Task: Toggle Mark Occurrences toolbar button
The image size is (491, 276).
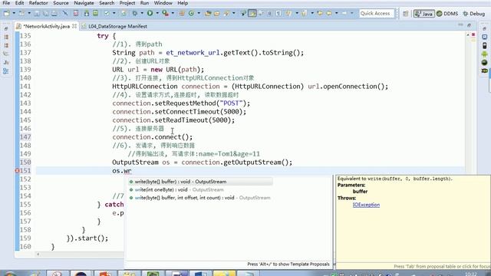Action: 252,14
